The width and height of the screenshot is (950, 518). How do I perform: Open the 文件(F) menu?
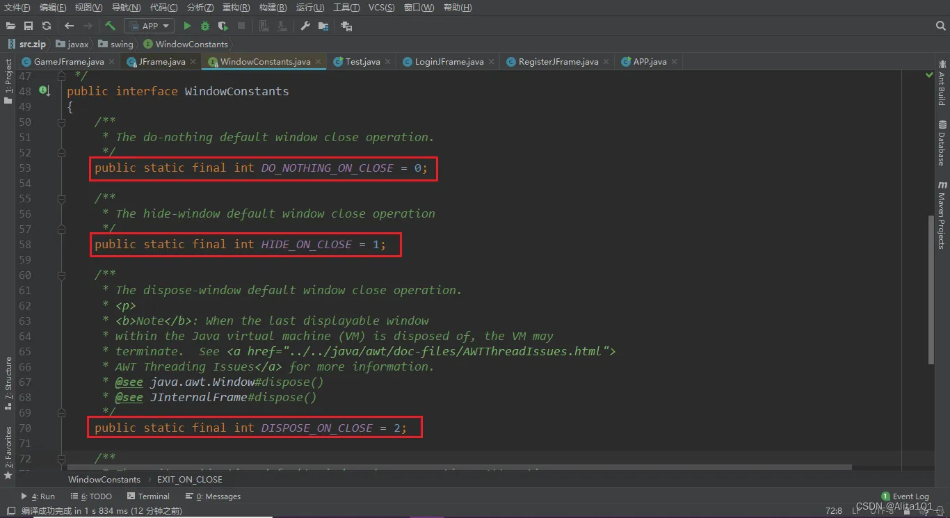pos(17,8)
